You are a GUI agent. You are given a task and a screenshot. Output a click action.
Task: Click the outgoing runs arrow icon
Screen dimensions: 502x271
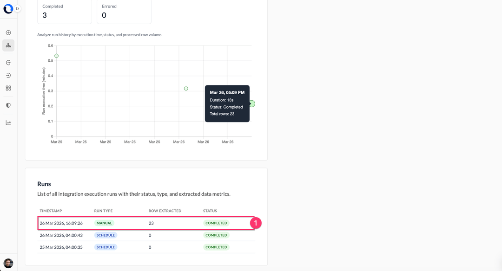coord(8,62)
